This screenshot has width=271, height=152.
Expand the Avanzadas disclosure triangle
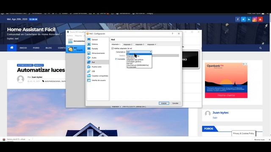coord(116,59)
